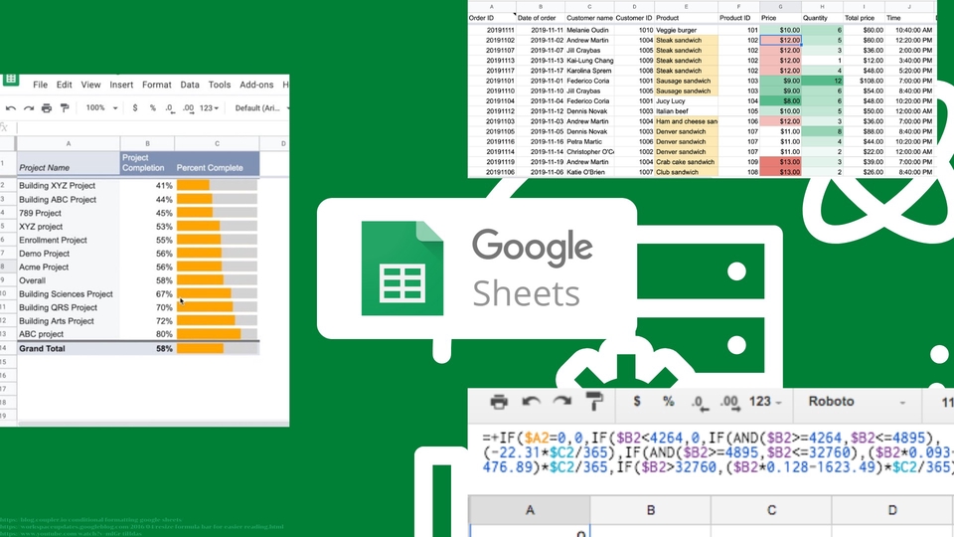Click the 80% cell for ABC project
The width and height of the screenshot is (954, 537).
[x=147, y=334]
